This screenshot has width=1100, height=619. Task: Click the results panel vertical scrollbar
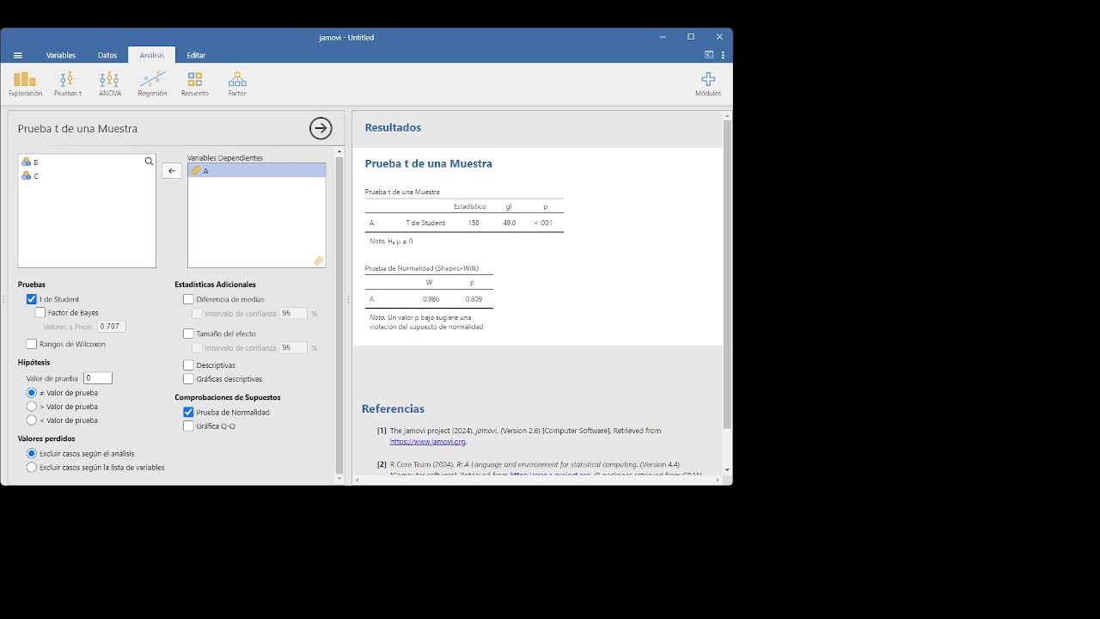click(727, 275)
